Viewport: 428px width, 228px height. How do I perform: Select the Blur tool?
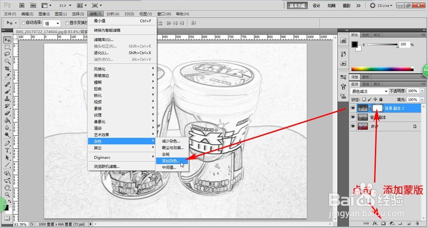click(x=7, y=127)
